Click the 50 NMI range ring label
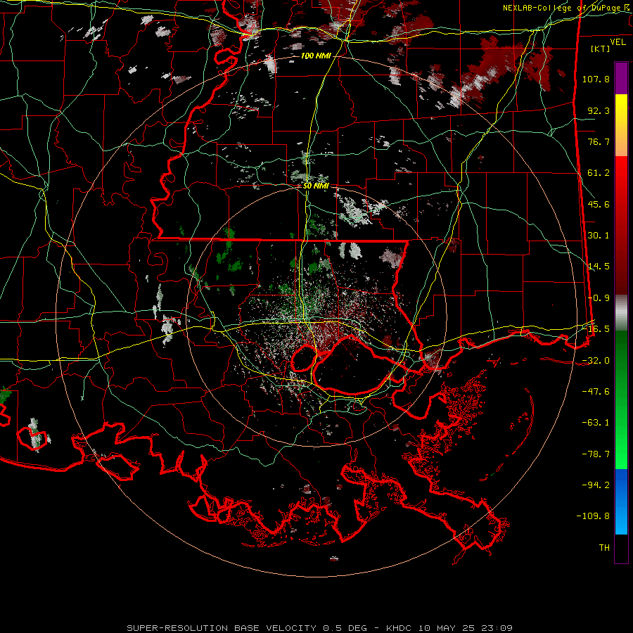This screenshot has width=633, height=633. pyautogui.click(x=316, y=186)
